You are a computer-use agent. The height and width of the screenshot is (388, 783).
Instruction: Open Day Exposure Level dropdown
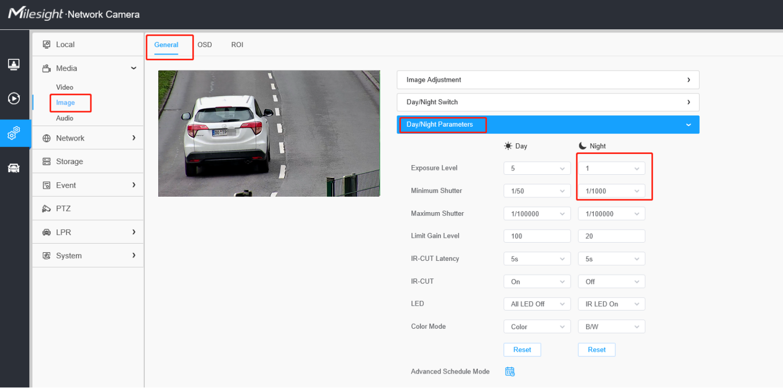537,168
